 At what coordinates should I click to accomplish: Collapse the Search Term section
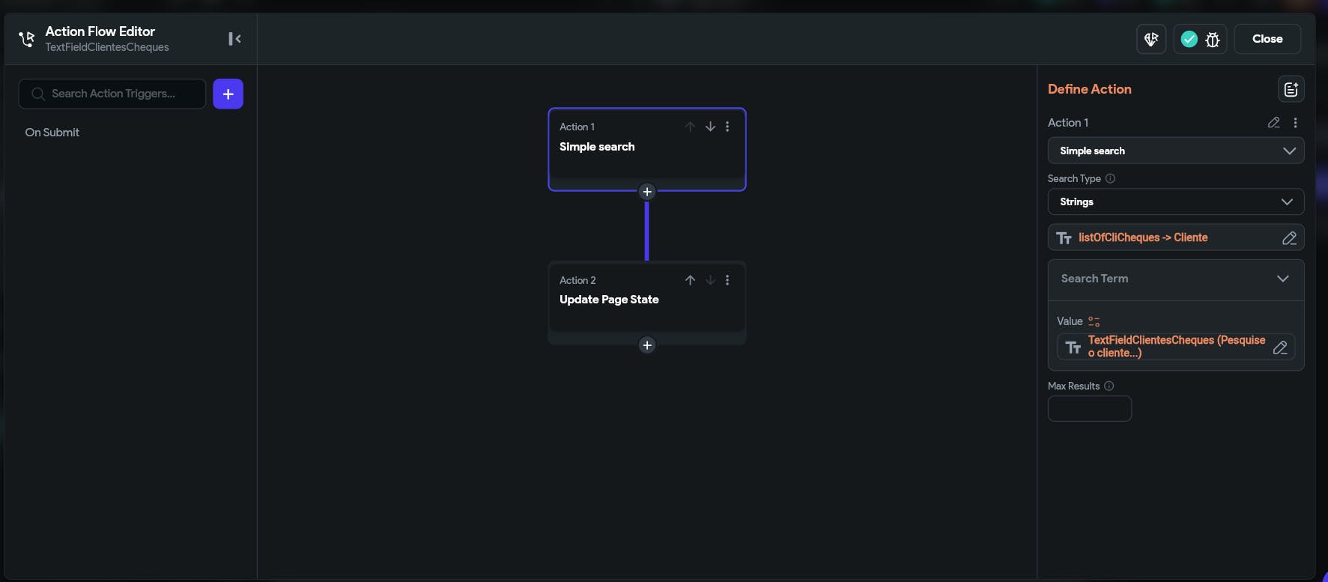point(1282,279)
